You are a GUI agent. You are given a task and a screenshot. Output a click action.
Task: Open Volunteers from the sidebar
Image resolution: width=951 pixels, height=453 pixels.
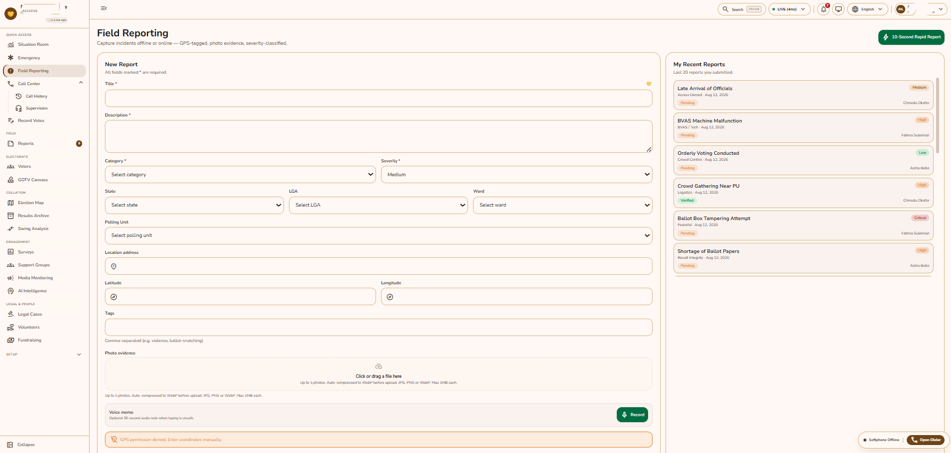(44, 328)
